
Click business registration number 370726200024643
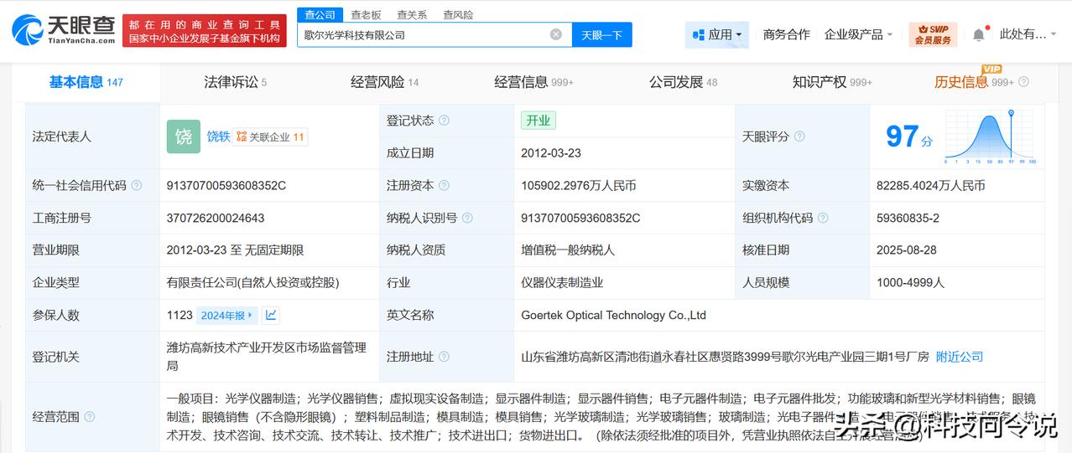click(216, 218)
